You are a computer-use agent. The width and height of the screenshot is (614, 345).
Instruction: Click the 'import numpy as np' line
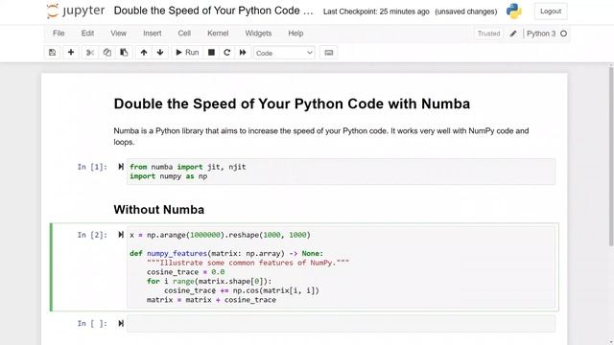(x=169, y=176)
